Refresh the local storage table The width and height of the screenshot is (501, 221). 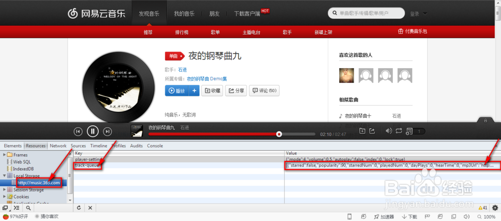click(x=79, y=208)
